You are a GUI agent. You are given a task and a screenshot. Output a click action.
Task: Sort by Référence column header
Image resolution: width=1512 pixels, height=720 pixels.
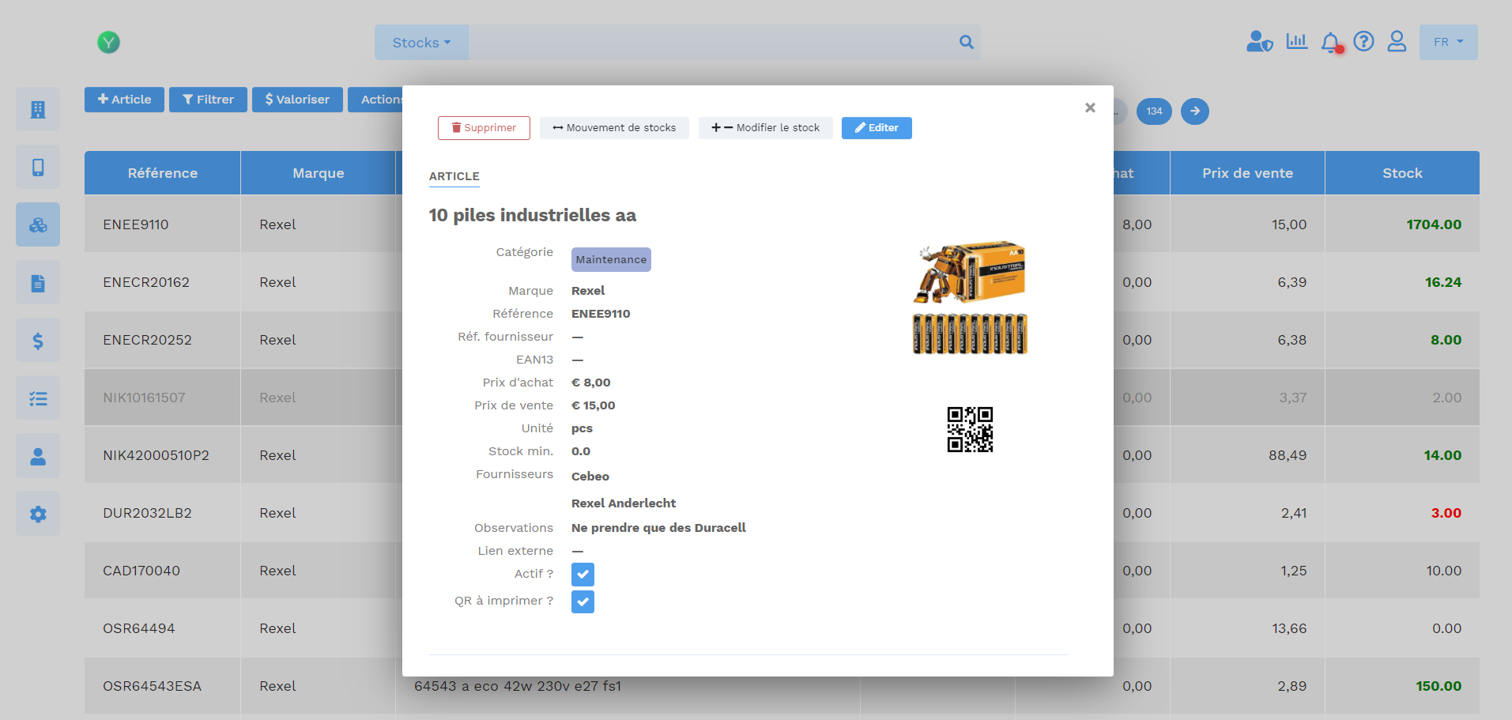pyautogui.click(x=163, y=173)
